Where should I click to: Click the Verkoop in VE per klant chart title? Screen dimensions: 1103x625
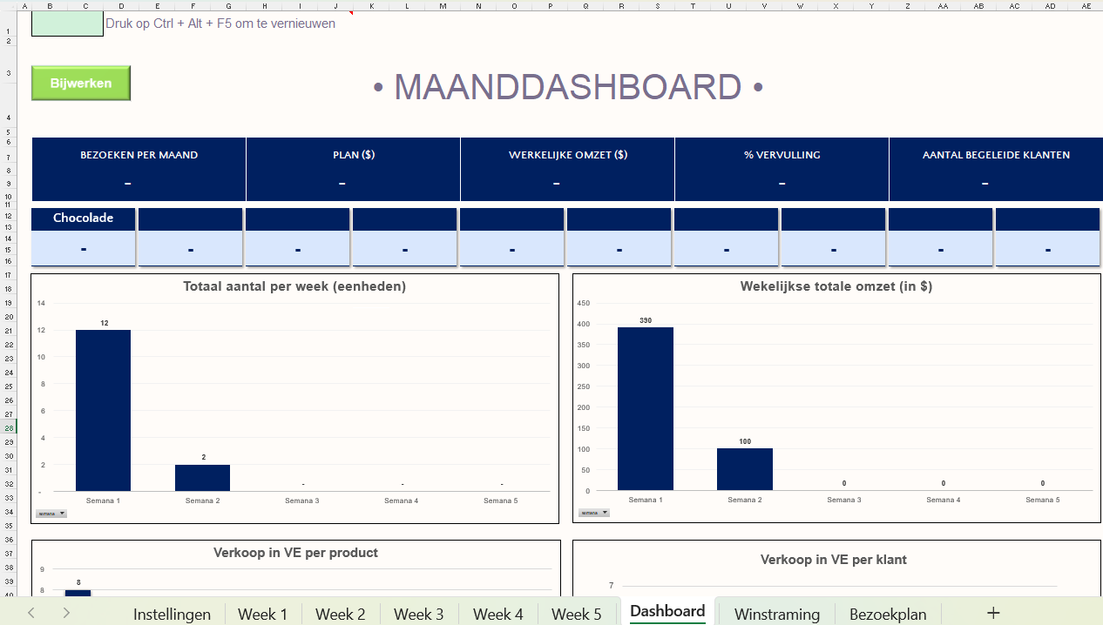click(x=833, y=560)
